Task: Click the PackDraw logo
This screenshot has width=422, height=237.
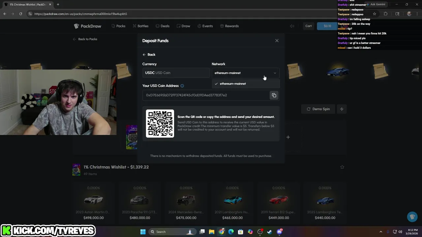Action: pos(87,26)
